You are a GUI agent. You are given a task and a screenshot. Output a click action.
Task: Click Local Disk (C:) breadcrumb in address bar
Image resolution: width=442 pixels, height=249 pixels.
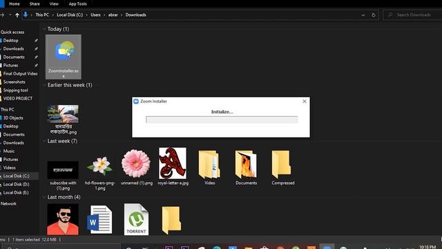point(70,15)
